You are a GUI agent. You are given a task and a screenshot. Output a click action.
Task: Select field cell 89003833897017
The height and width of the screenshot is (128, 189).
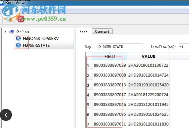[x=110, y=95]
